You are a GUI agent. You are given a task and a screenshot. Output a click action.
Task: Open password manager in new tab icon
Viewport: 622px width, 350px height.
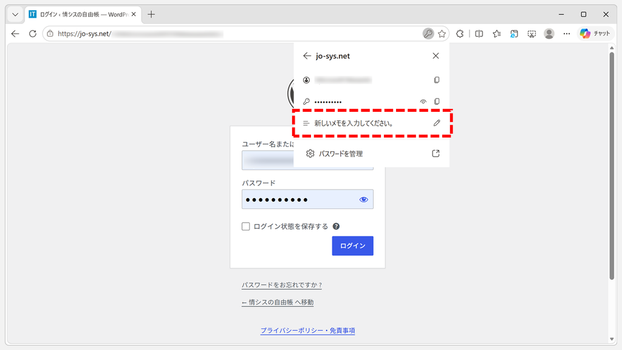[x=436, y=154]
